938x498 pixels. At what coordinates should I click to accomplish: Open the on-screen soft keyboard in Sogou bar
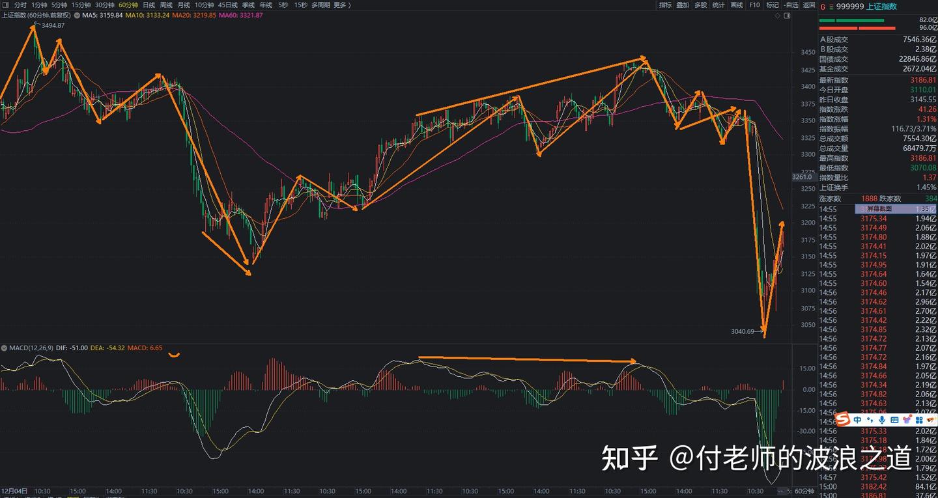[x=894, y=421]
